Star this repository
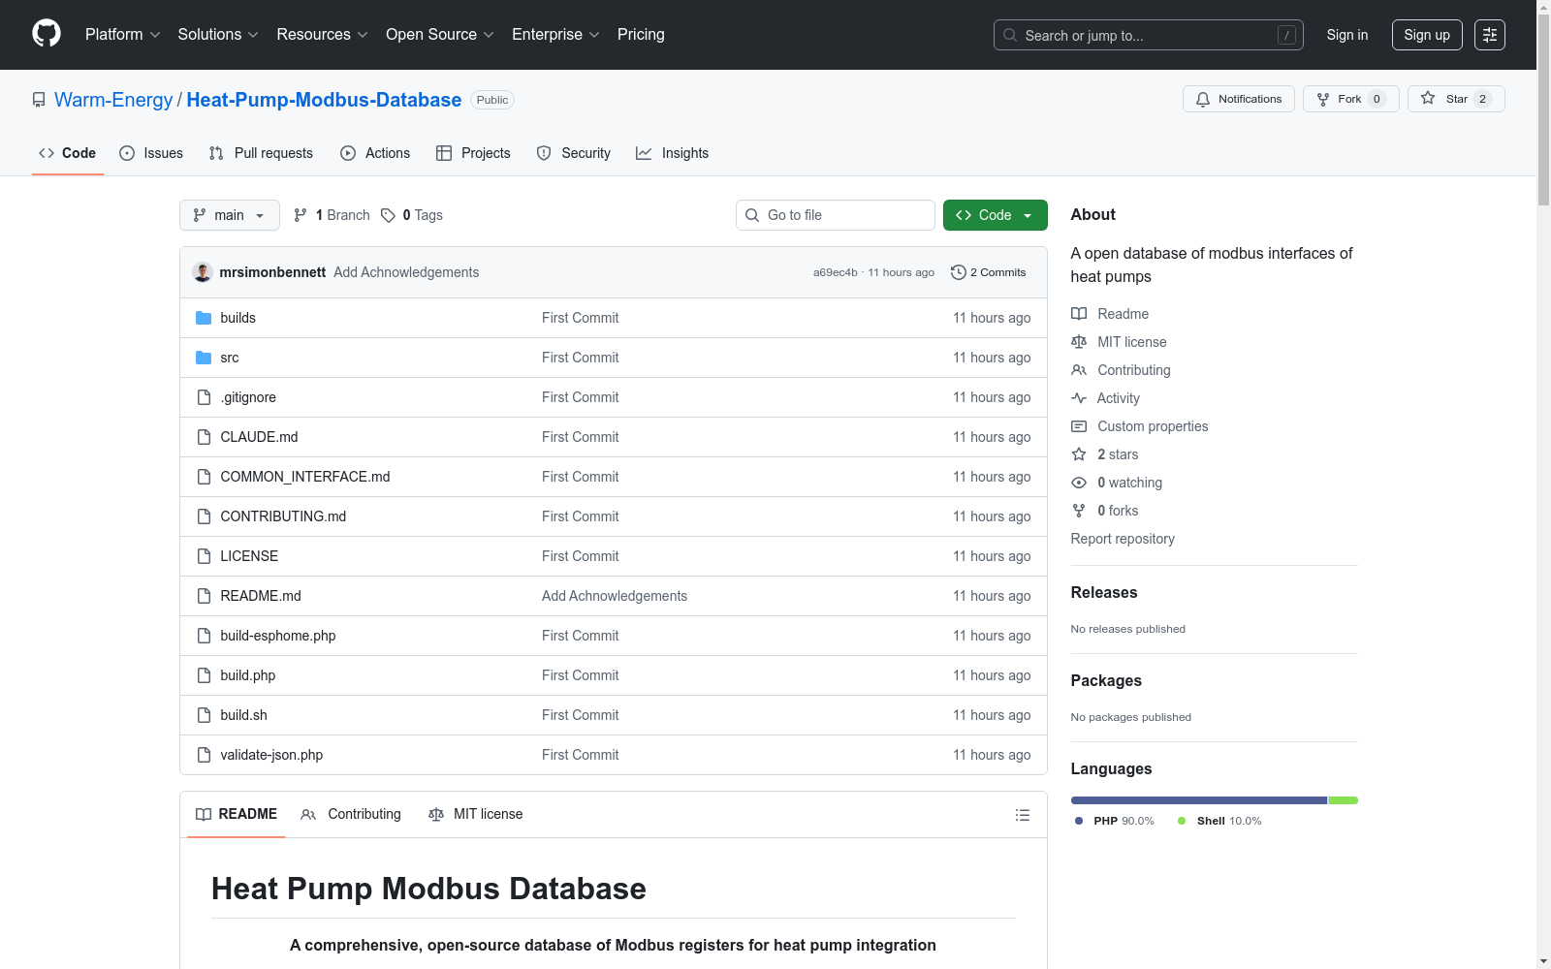Viewport: 1551px width, 969px height. [x=1456, y=99]
